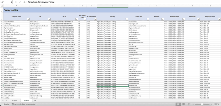Switch to the Cover sheet tab

click(x=15, y=101)
